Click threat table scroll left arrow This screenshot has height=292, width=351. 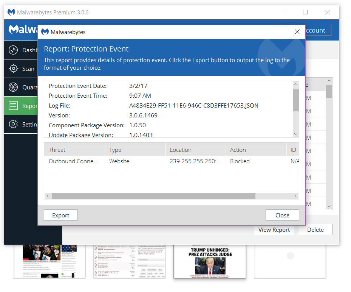click(x=48, y=196)
